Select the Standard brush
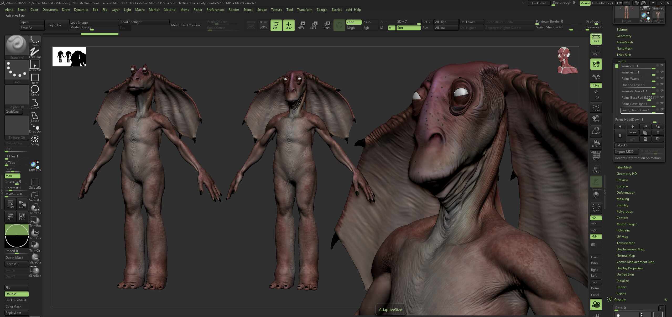Screen dimensions: 672x317 tap(17, 46)
